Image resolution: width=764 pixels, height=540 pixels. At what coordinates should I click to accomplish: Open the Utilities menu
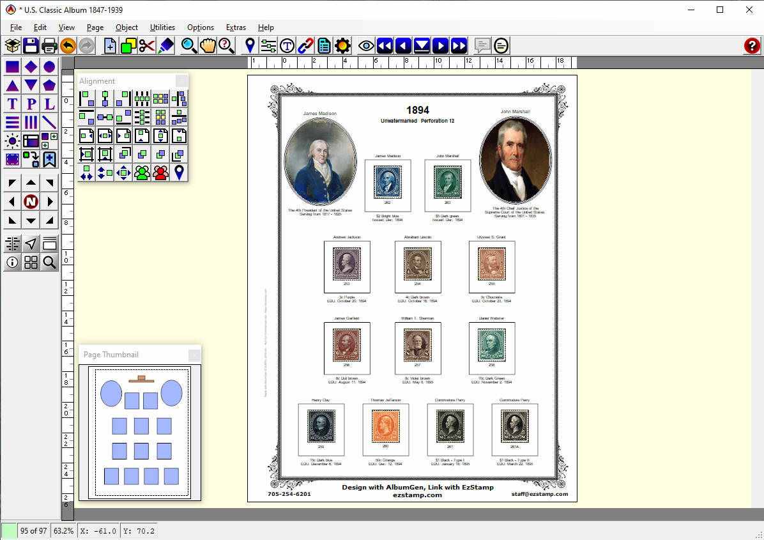162,27
